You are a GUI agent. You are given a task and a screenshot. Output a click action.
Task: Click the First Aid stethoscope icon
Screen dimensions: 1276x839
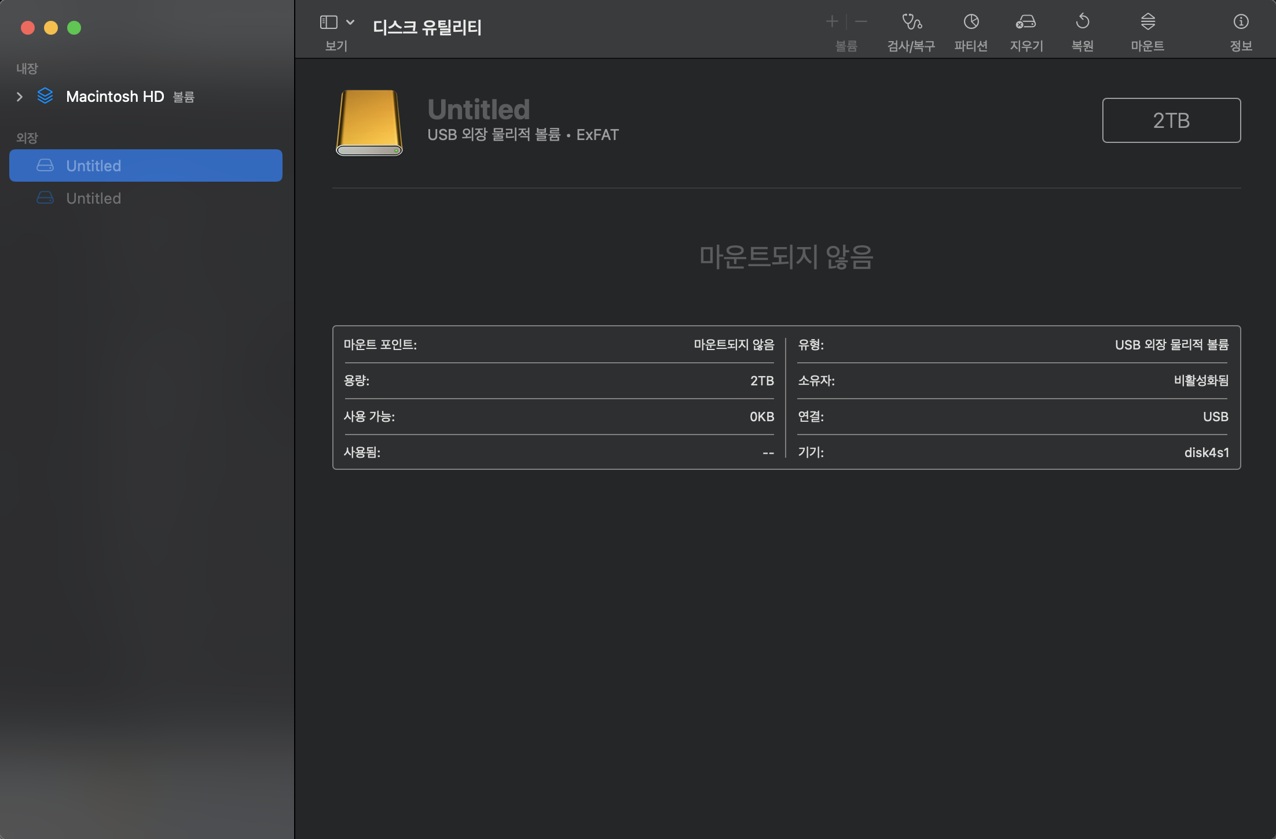911,22
